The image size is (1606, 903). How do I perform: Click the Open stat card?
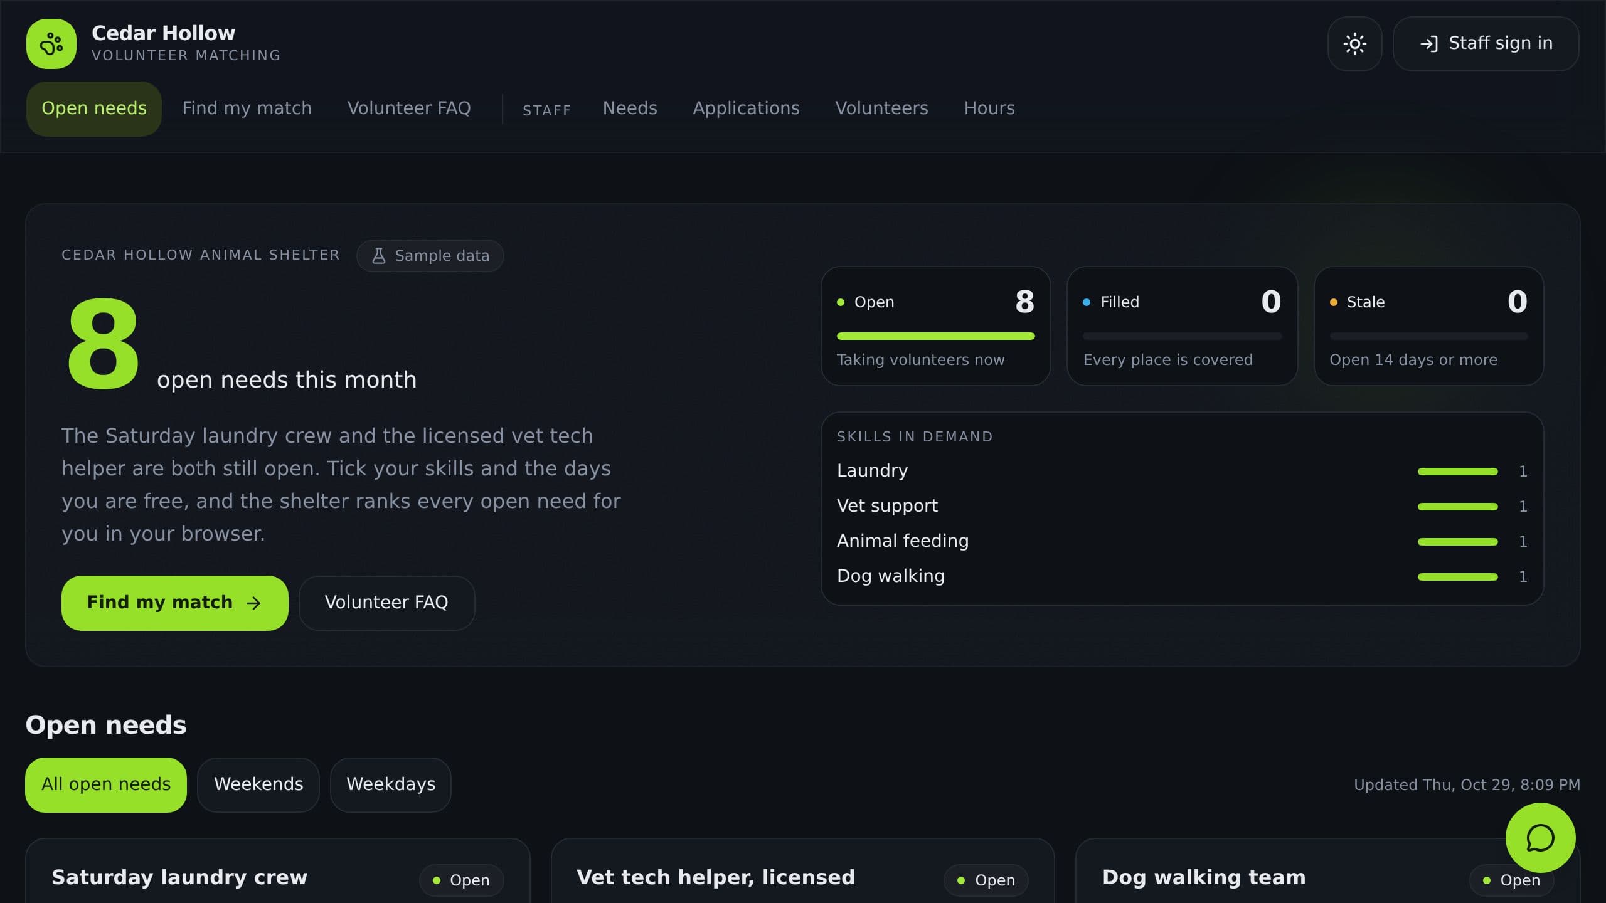935,326
